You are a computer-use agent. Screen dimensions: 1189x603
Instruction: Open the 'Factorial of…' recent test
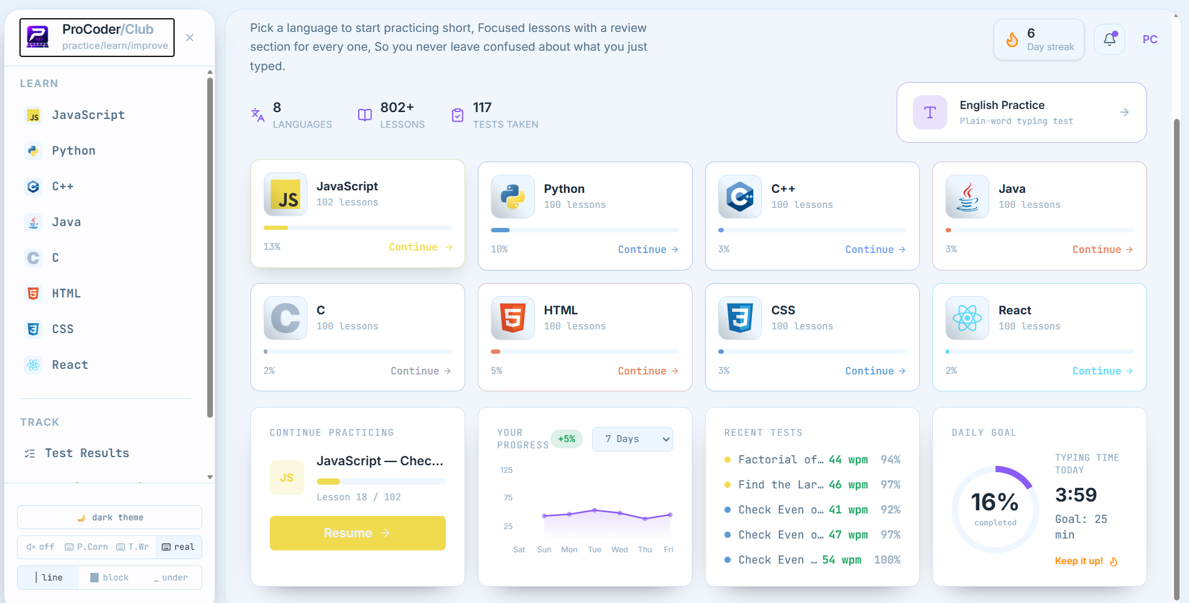[x=812, y=460]
